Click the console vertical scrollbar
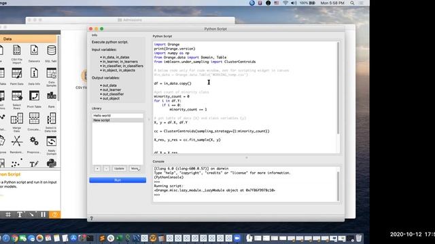Image resolution: width=435 pixels, height=244 pixels. [338, 186]
